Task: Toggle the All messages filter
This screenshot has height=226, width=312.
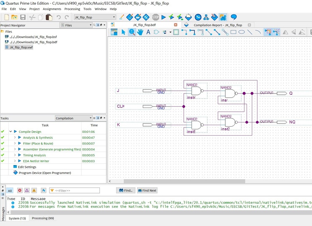Action: 10,191
